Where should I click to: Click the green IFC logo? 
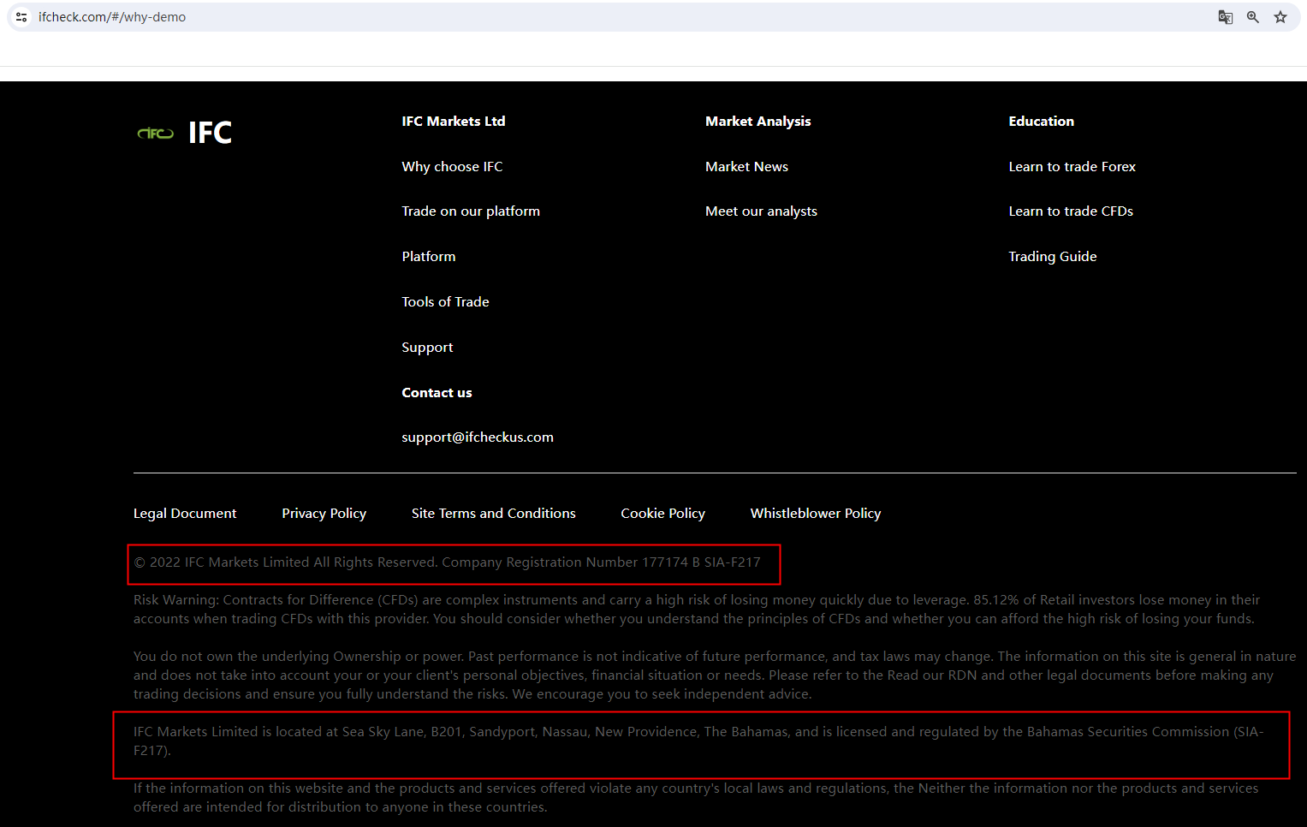[156, 133]
